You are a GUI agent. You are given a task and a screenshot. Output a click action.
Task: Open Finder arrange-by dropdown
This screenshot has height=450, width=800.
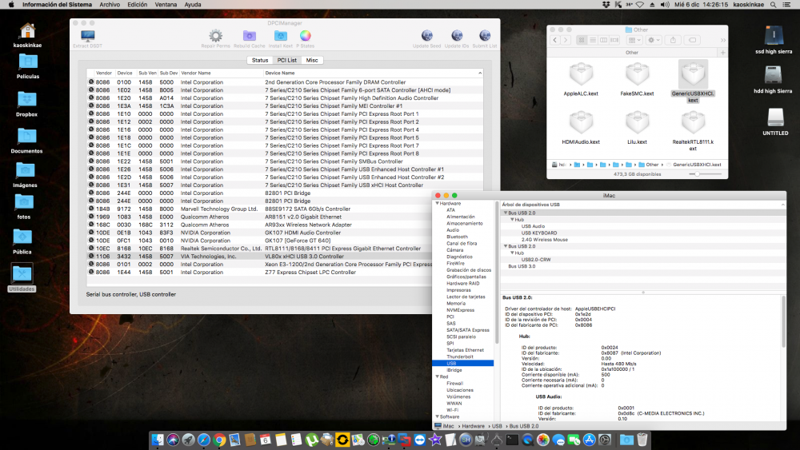pyautogui.click(x=634, y=40)
